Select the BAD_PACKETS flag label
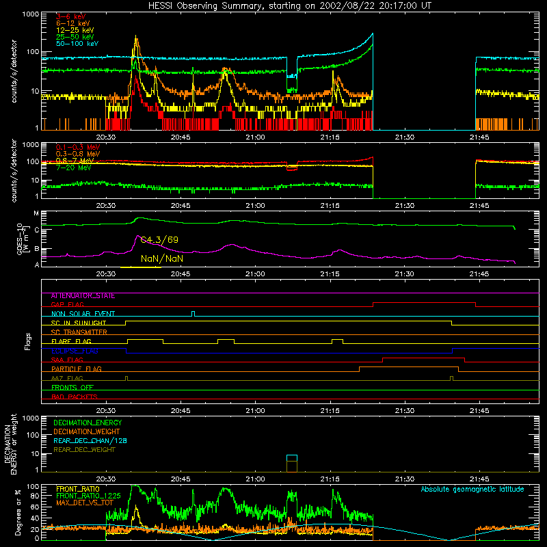This screenshot has height=547, width=547. click(75, 397)
